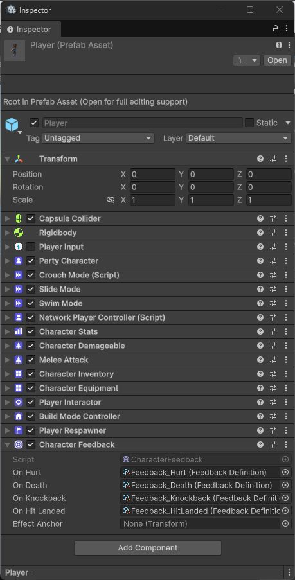Open Swim Mode component context menu
295x580 pixels.
(286, 303)
